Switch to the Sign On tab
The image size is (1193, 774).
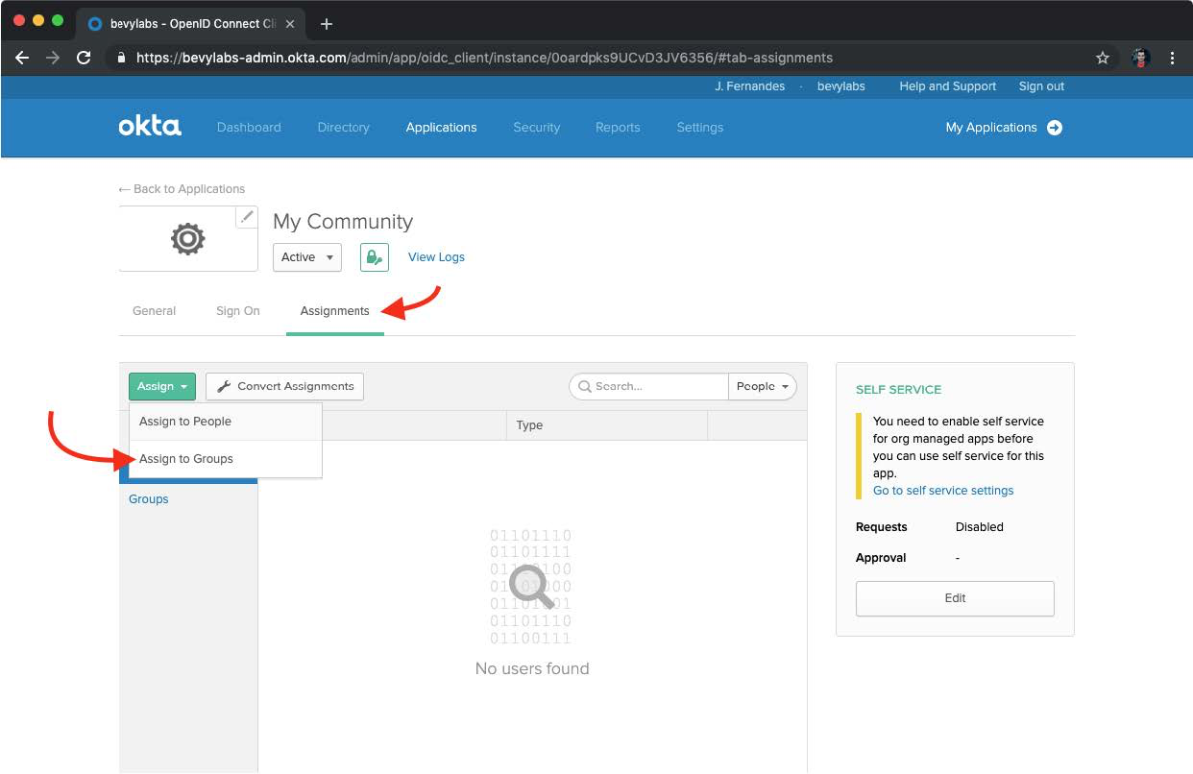238,311
